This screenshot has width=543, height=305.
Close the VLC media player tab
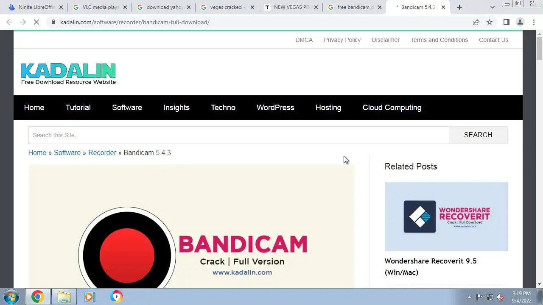(125, 7)
